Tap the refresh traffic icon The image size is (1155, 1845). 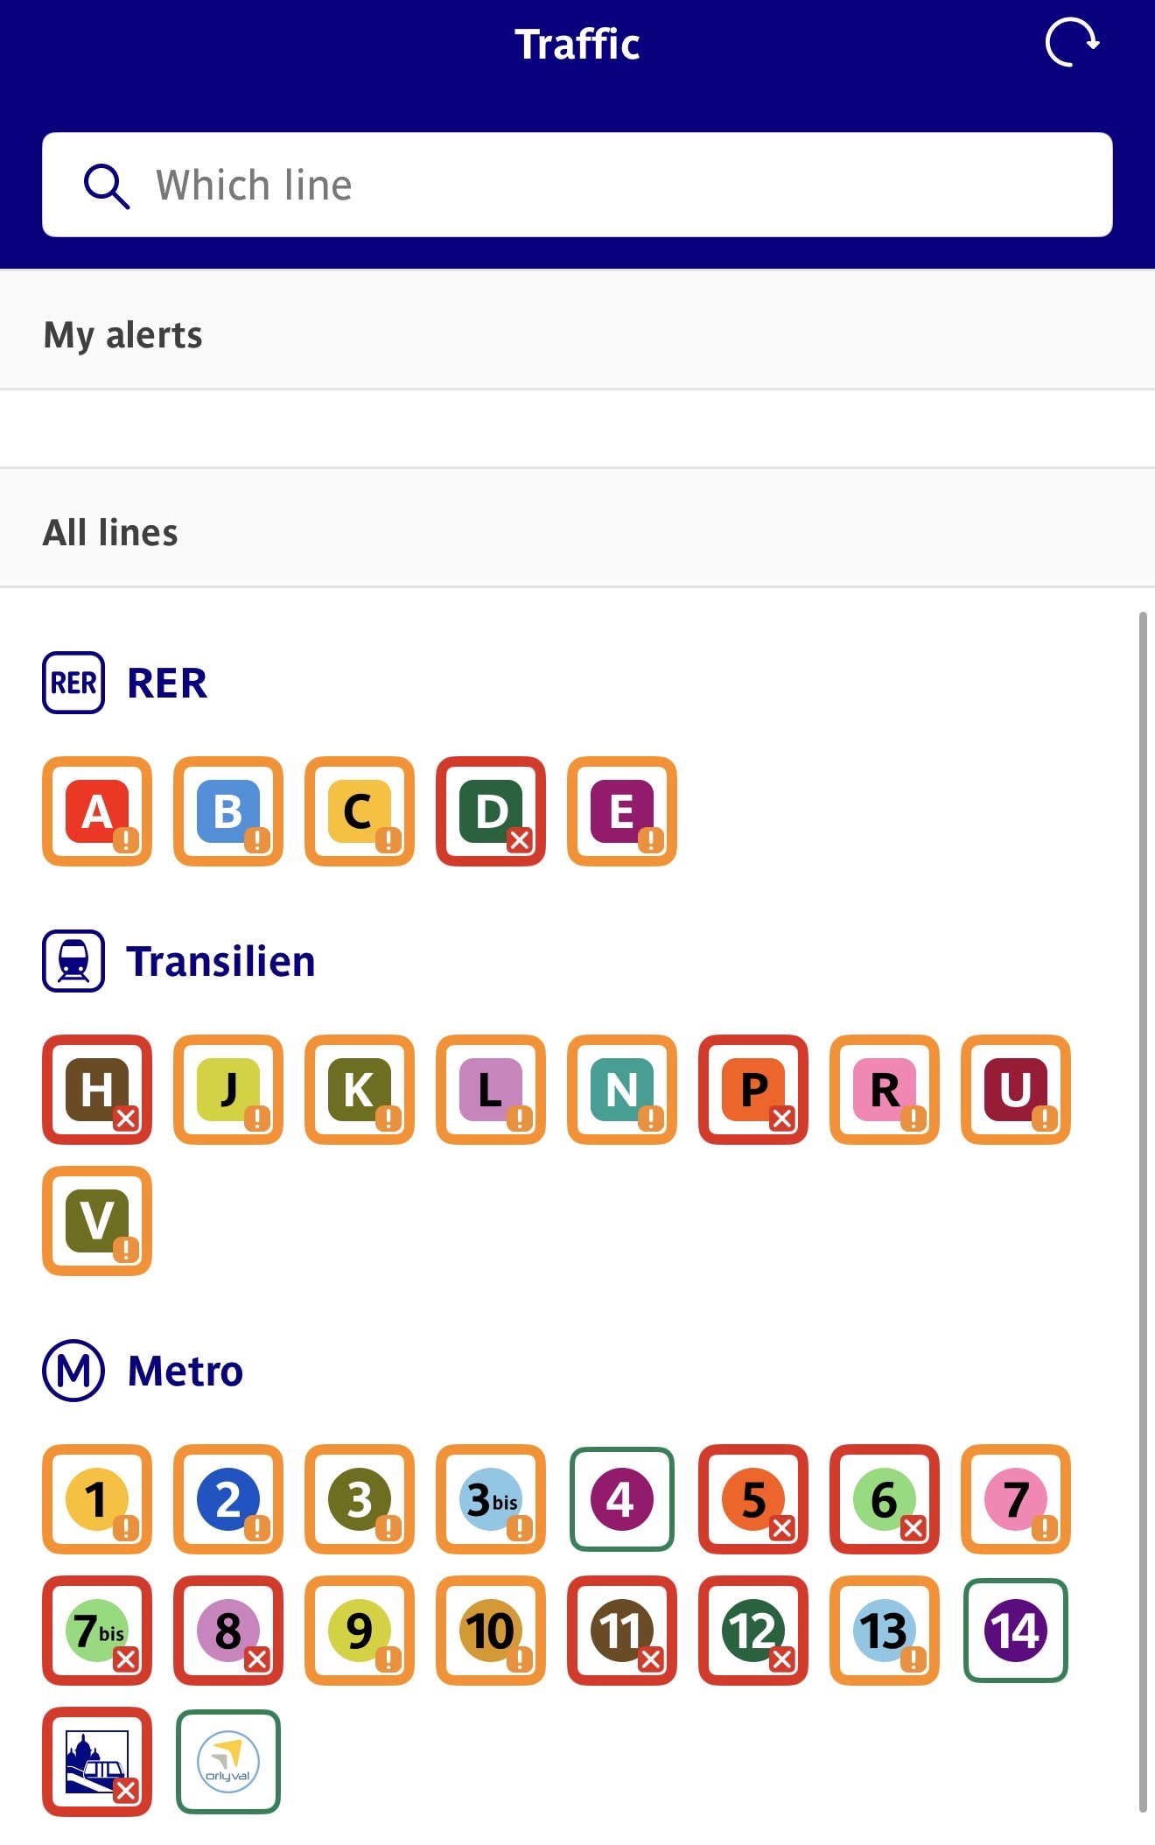(x=1072, y=42)
